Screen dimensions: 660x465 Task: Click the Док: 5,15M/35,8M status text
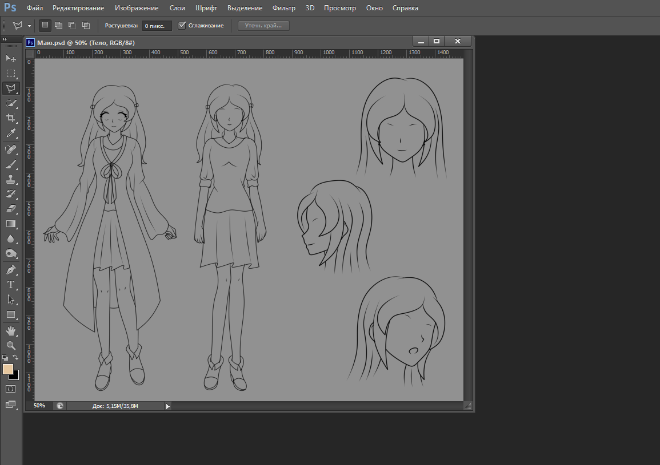[x=115, y=406]
